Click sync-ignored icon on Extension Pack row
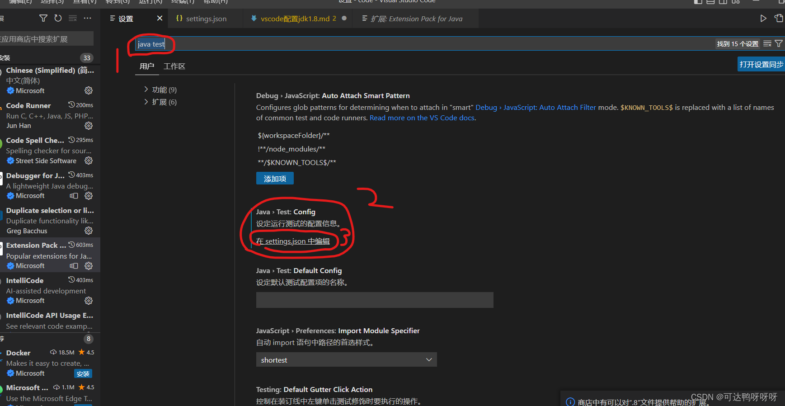The image size is (785, 406). coord(74,266)
